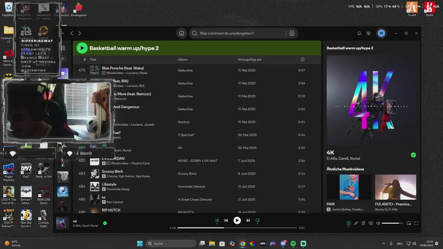This screenshot has height=249, width=443.
Task: Sort by the duration clock icon
Action: (302, 59)
